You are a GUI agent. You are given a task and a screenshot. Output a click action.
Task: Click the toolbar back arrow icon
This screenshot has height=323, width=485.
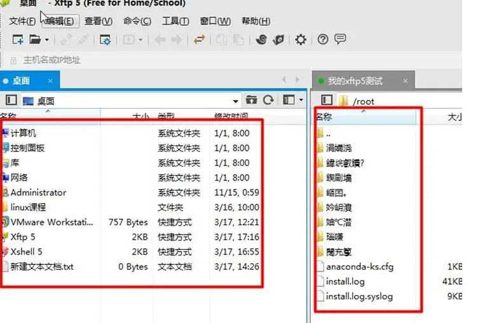coord(160,39)
